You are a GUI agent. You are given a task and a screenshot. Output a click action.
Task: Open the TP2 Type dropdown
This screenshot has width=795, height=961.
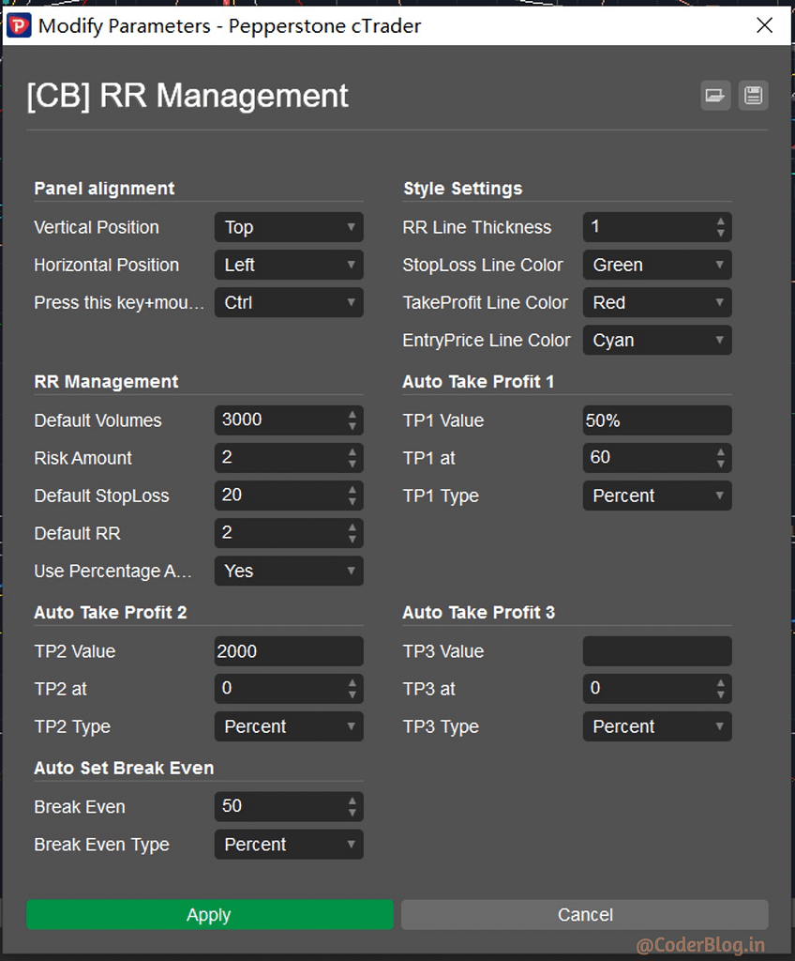coord(289,726)
